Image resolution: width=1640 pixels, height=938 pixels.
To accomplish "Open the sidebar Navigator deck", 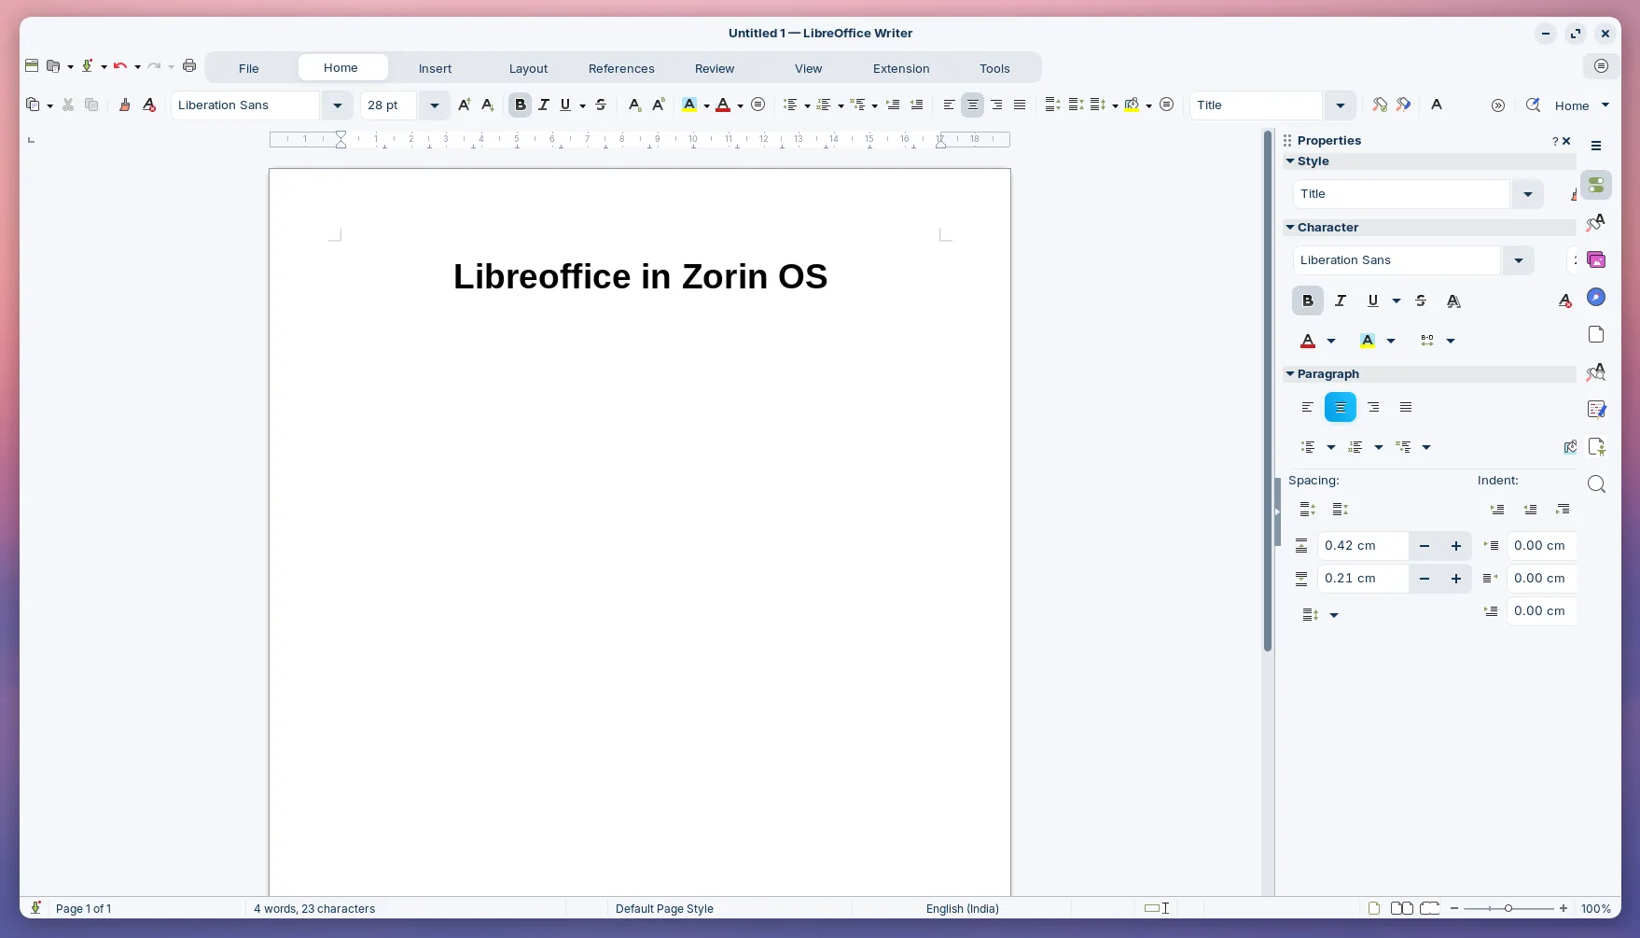I will click(x=1596, y=297).
